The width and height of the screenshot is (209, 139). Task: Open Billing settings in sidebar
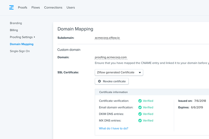tap(14, 30)
